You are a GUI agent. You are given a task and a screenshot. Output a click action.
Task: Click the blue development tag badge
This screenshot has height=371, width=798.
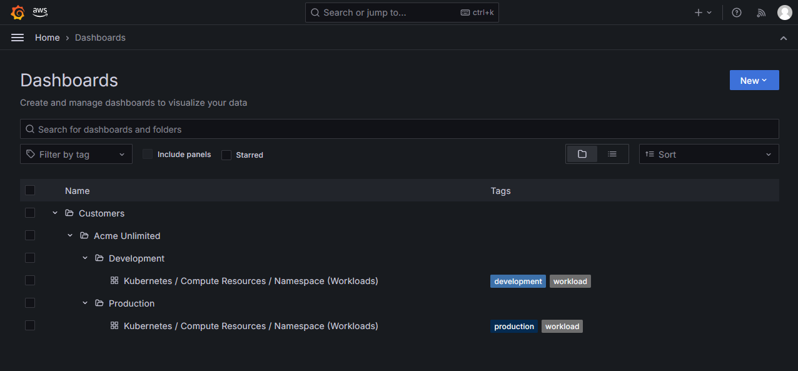coord(518,281)
